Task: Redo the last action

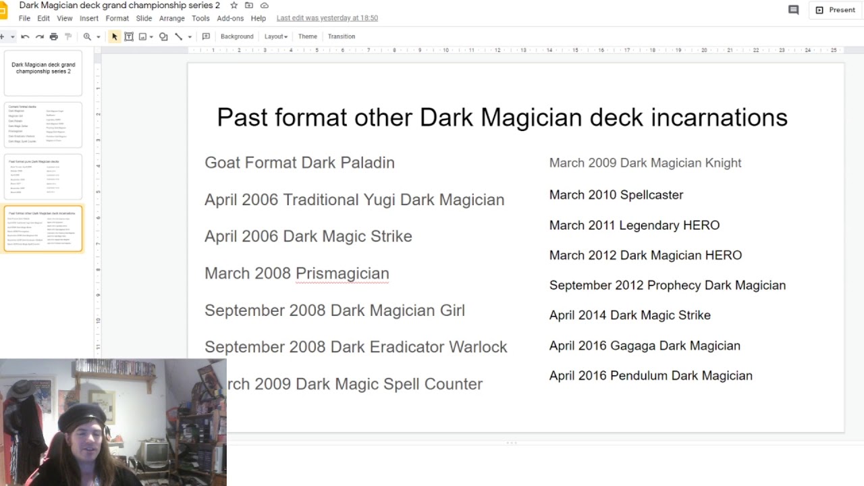Action: click(x=39, y=36)
